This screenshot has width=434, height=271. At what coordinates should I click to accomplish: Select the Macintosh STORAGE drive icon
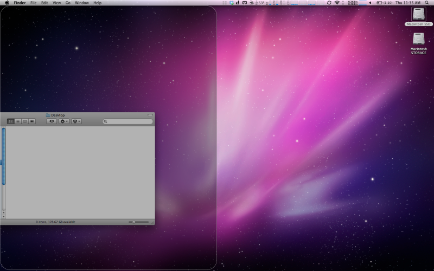(x=418, y=39)
